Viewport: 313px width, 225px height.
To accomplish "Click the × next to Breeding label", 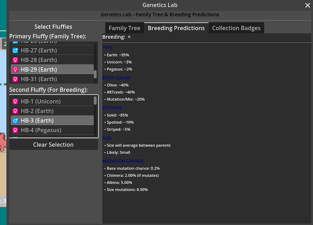I will 129,37.
